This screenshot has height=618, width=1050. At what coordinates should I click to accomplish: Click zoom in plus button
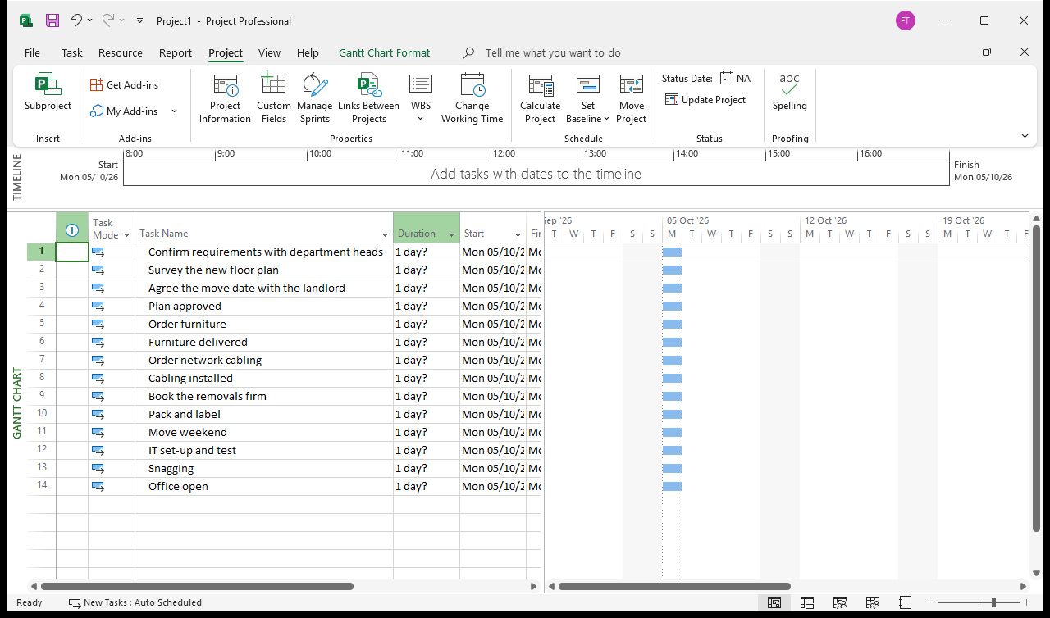(1028, 602)
